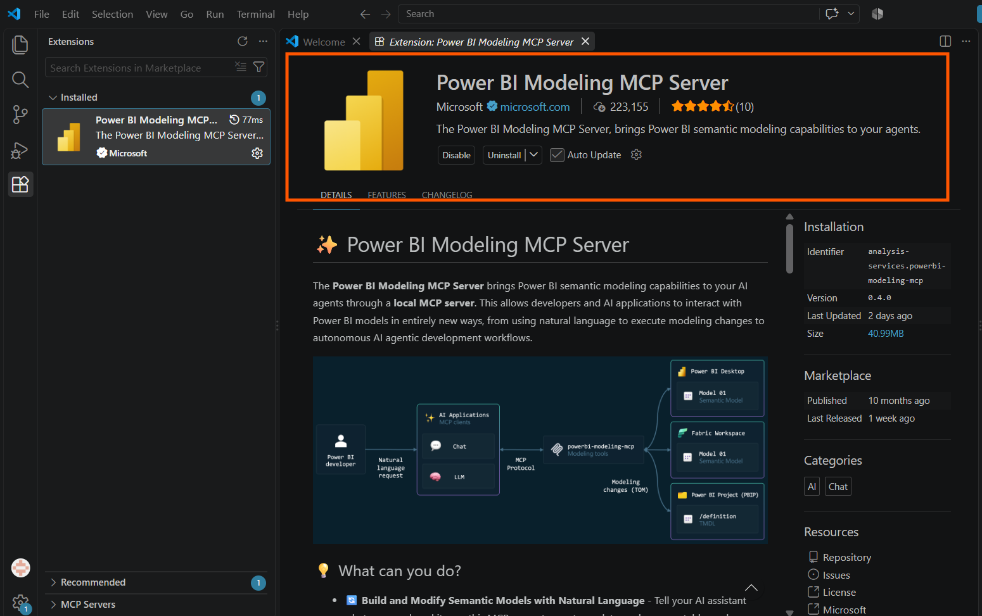
Task: Open the Source Control view
Action: pos(20,115)
